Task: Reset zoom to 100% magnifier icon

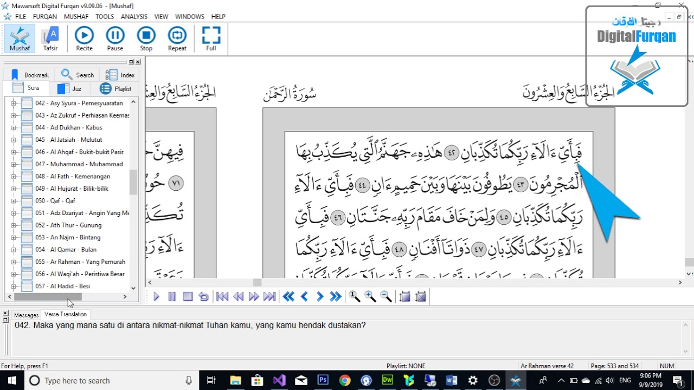Action: [x=355, y=296]
